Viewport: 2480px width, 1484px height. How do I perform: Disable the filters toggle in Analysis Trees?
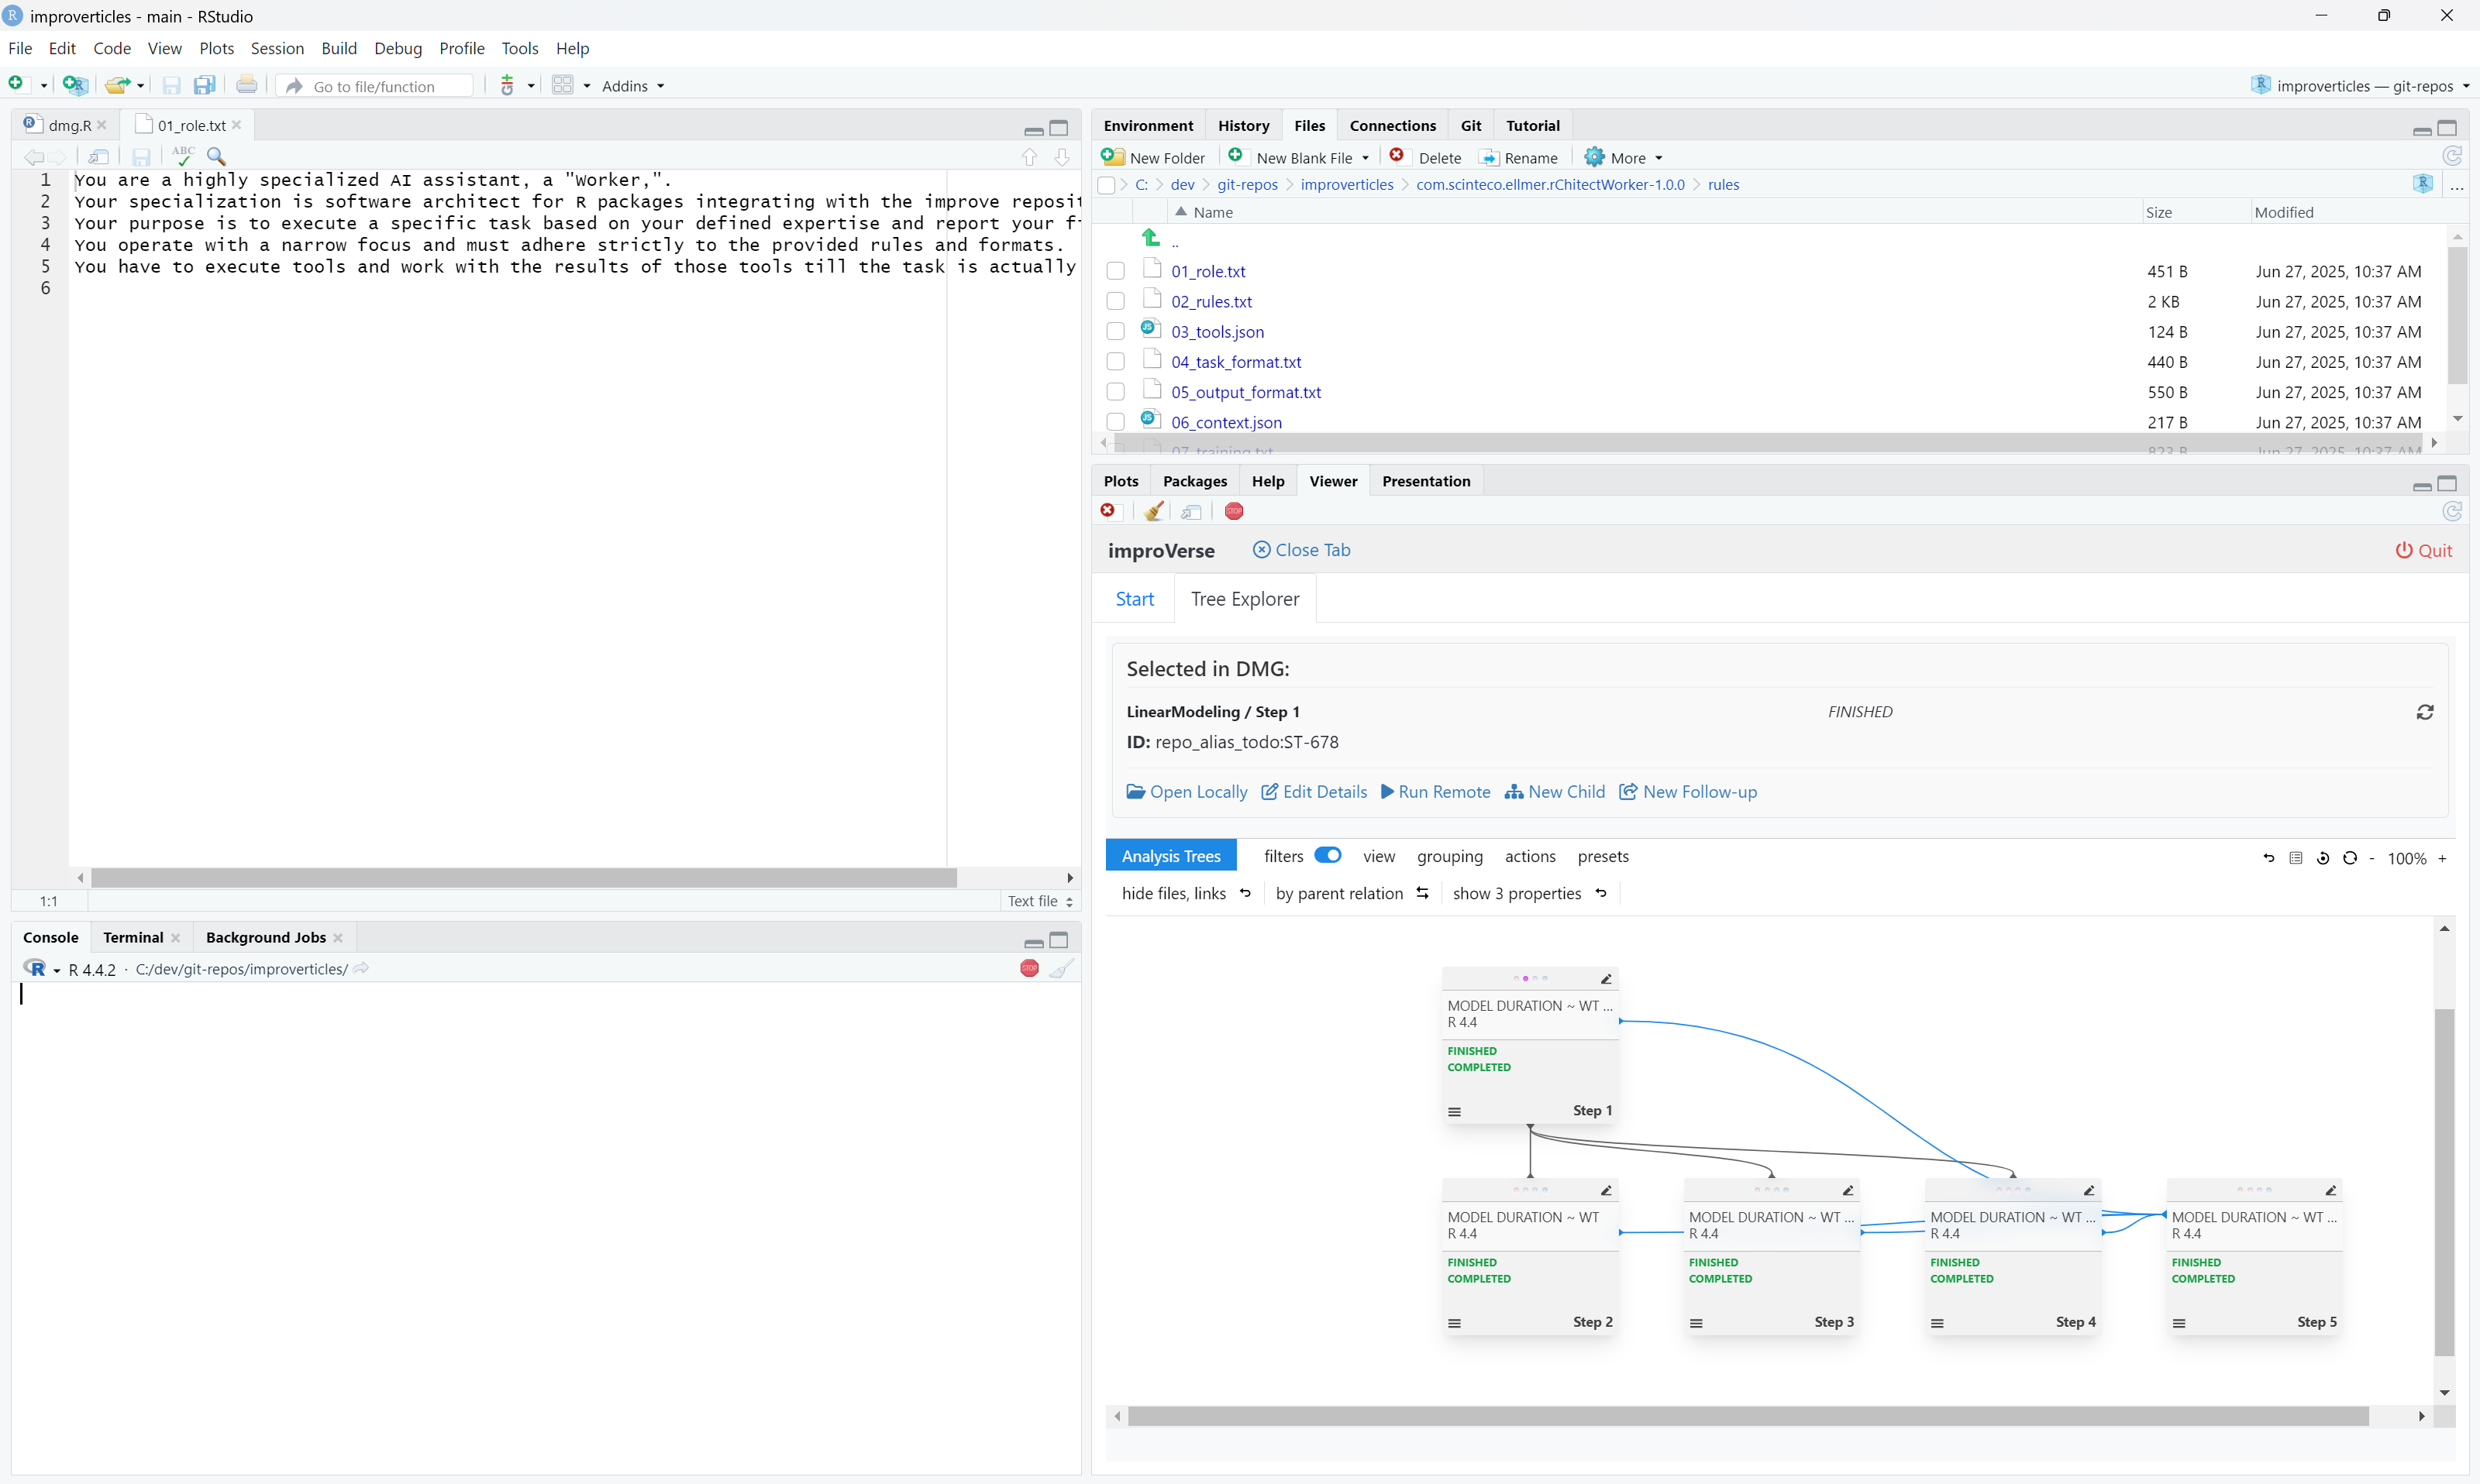click(x=1328, y=855)
